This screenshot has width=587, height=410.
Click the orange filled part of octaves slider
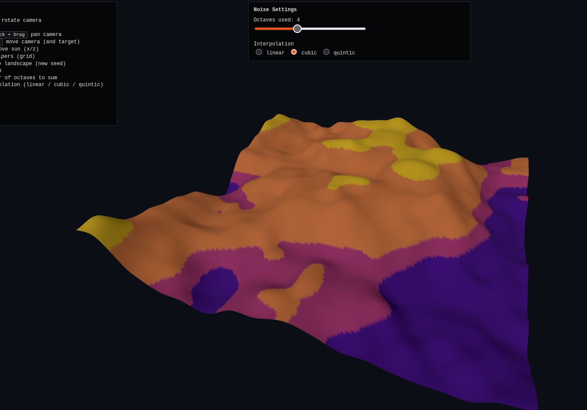pos(274,29)
